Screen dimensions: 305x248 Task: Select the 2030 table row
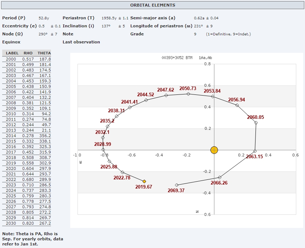pyautogui.click(x=27, y=223)
